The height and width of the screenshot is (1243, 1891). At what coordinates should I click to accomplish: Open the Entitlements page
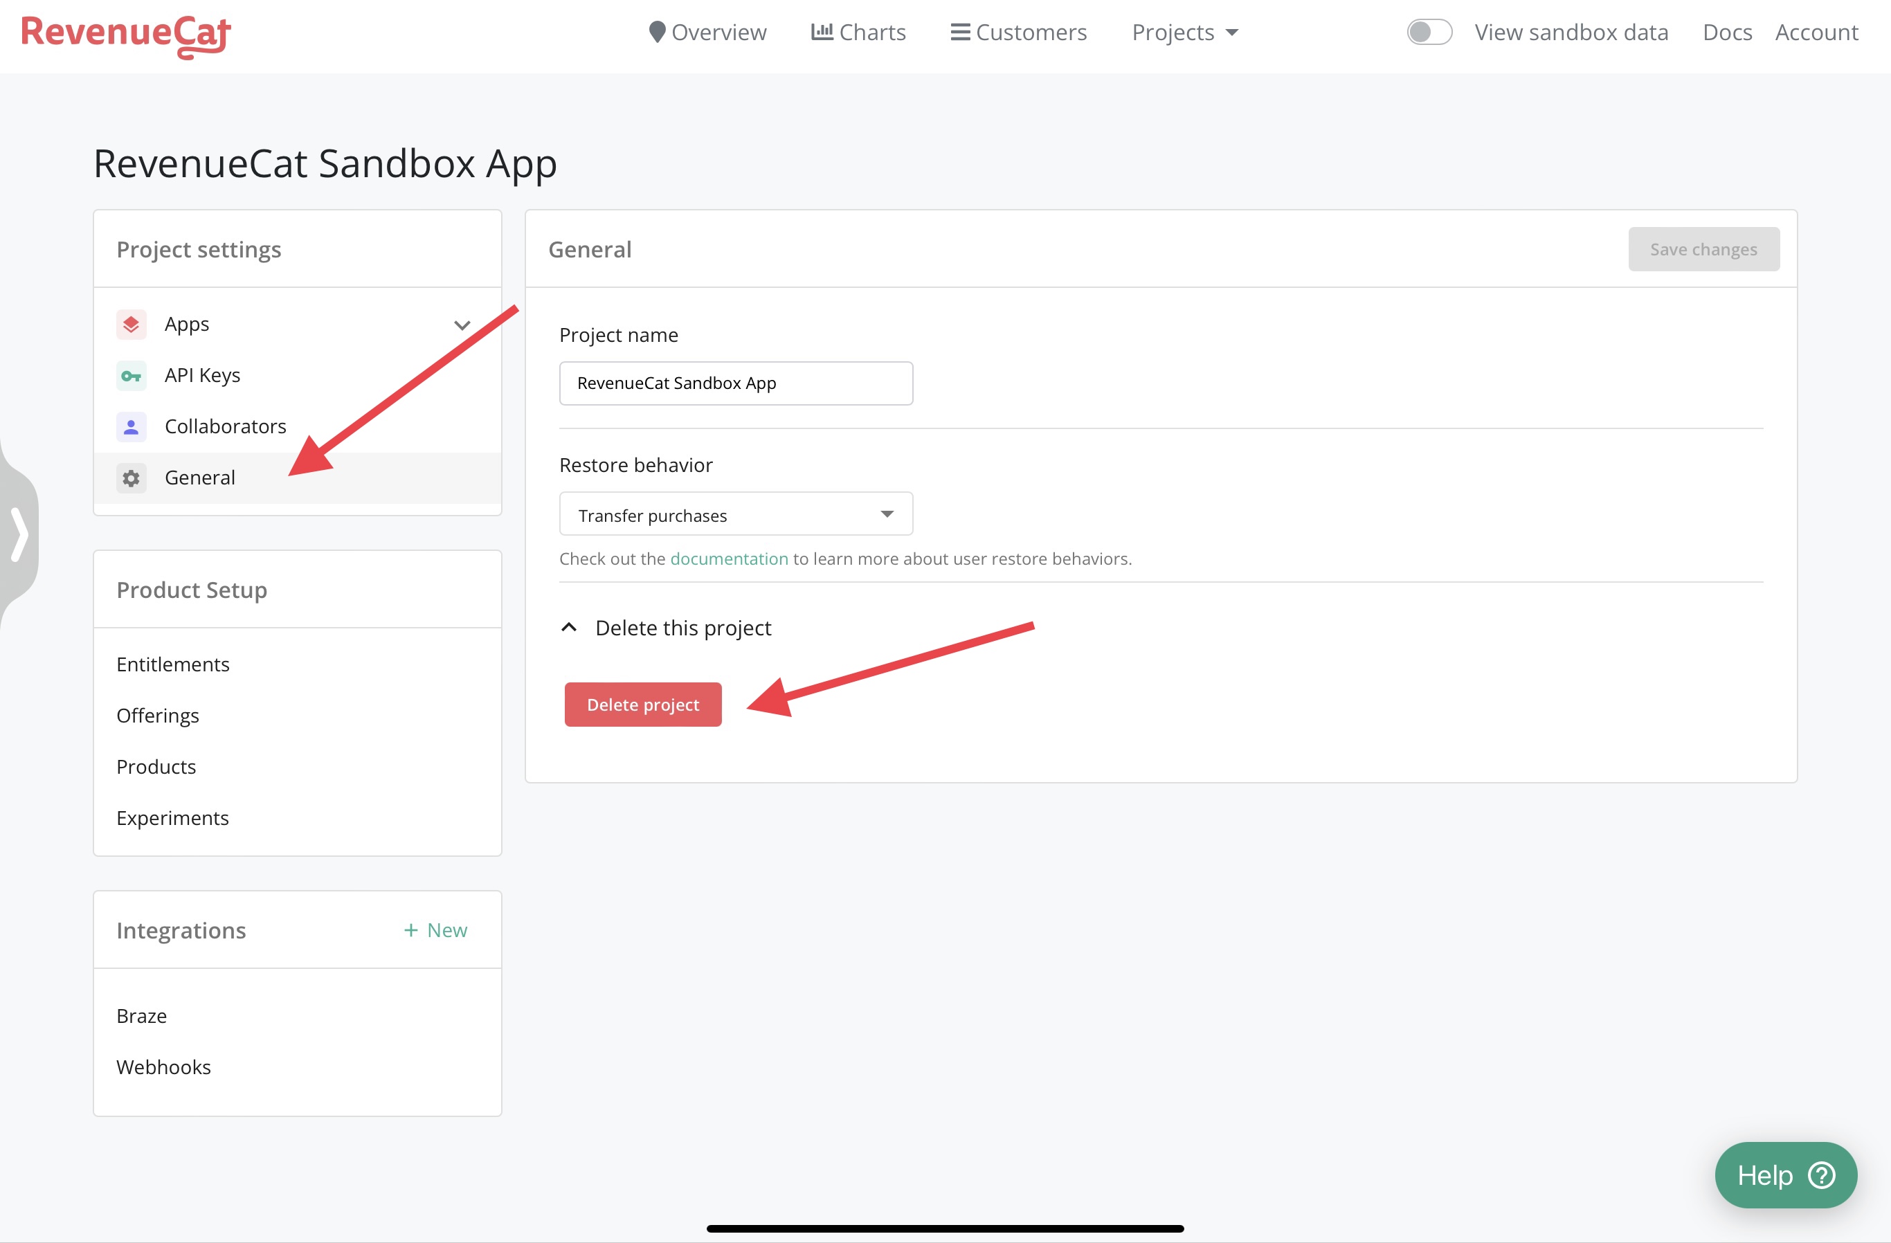172,664
